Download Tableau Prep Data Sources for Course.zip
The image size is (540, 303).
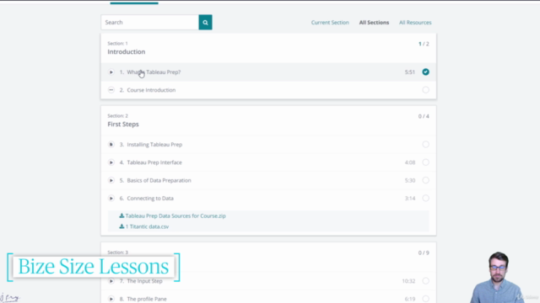175,215
